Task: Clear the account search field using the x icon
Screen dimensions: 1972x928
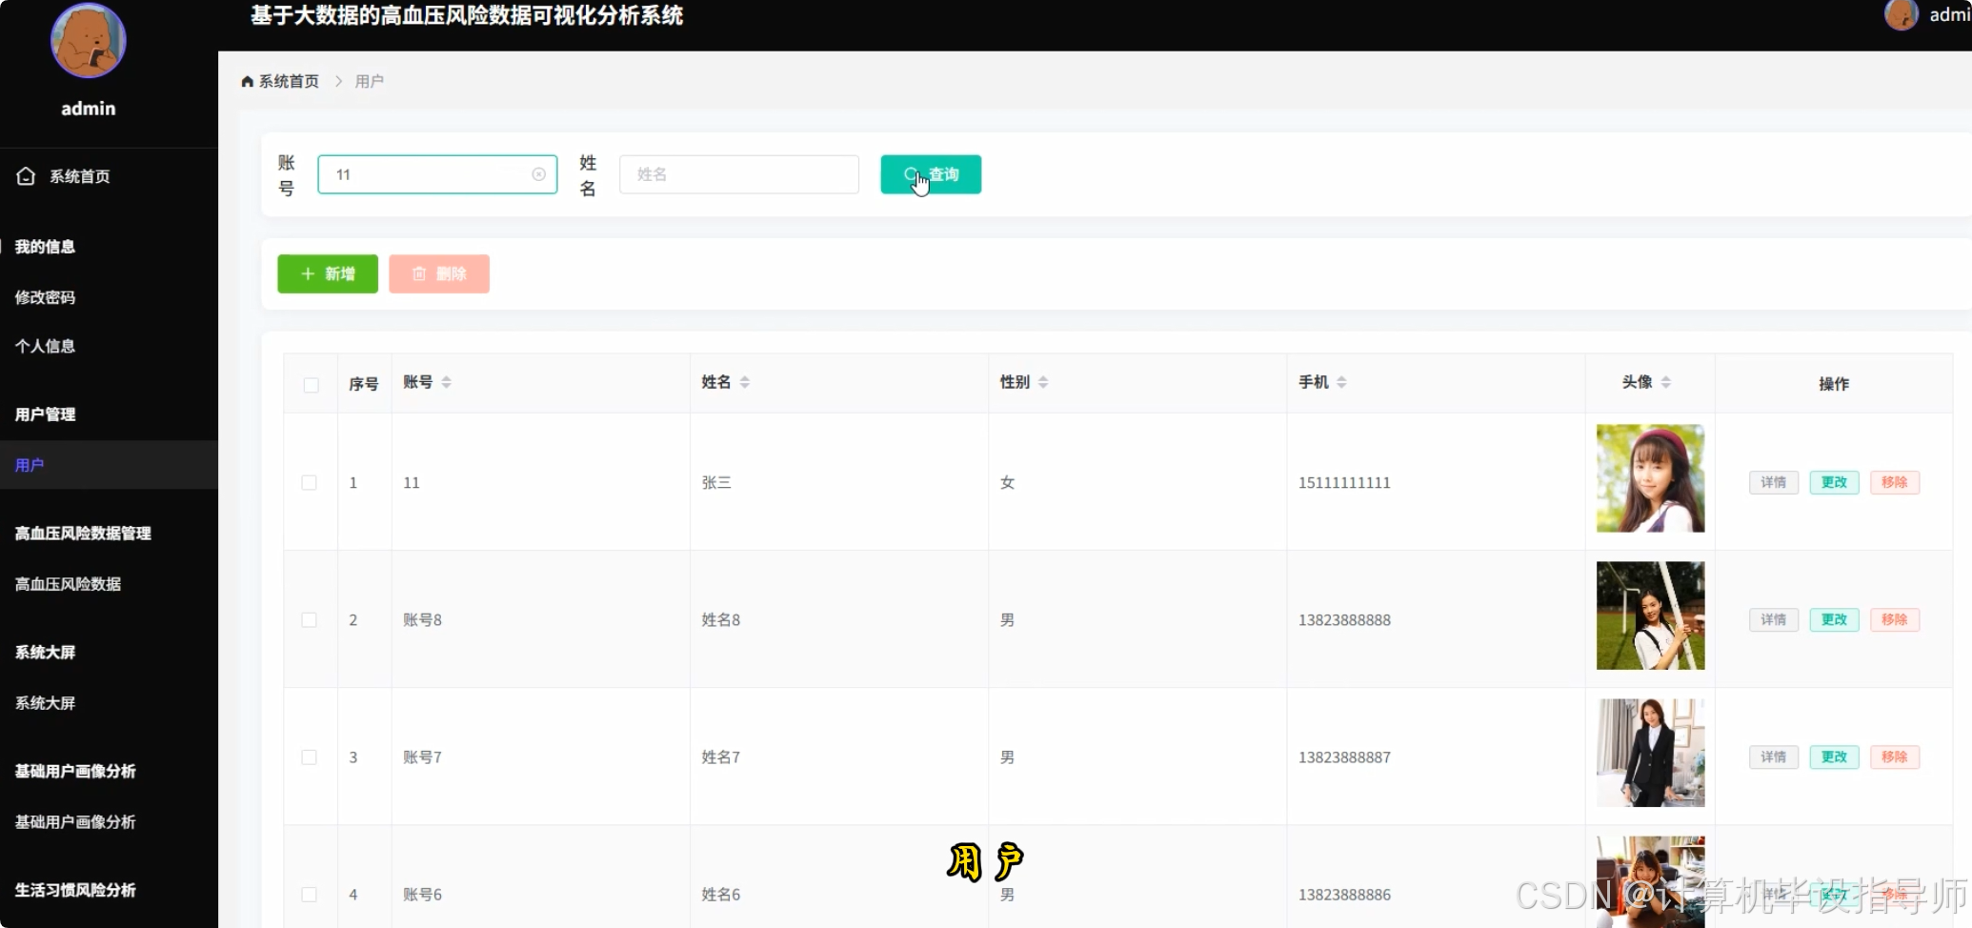Action: click(x=538, y=174)
